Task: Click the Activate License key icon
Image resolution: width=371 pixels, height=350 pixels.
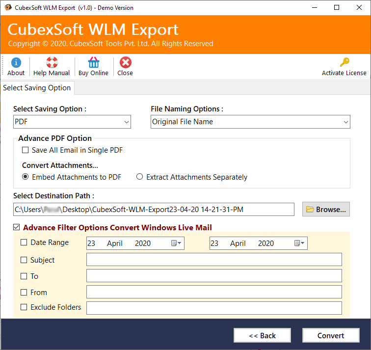Action: pos(344,63)
